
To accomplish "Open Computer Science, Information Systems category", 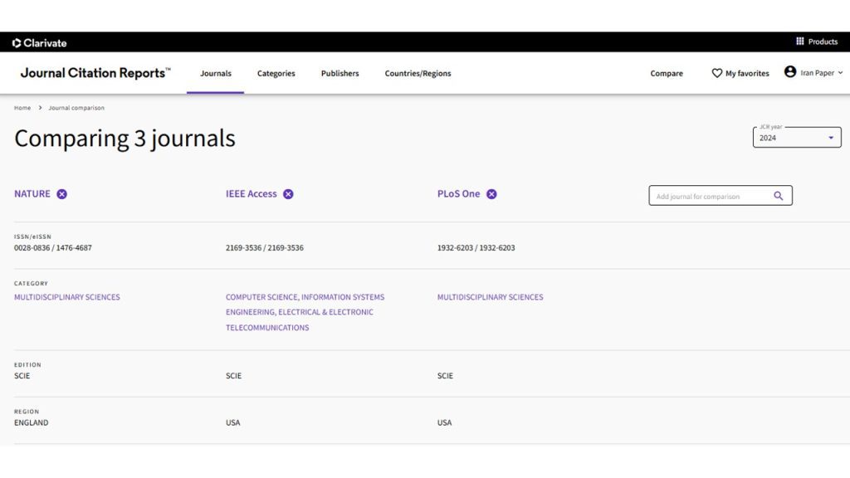I will (x=305, y=297).
